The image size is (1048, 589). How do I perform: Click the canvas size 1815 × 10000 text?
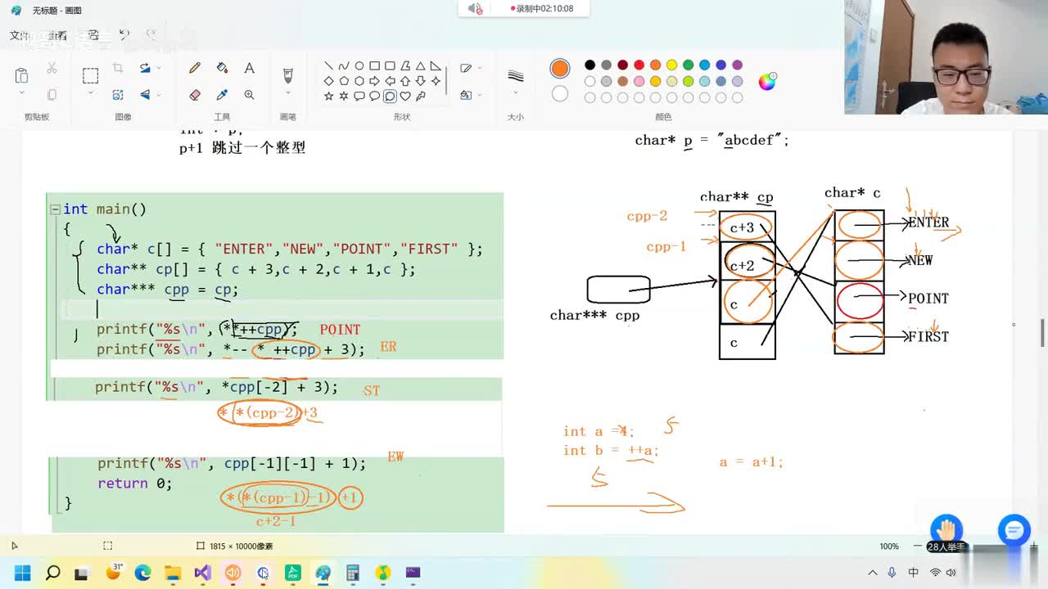tap(241, 546)
